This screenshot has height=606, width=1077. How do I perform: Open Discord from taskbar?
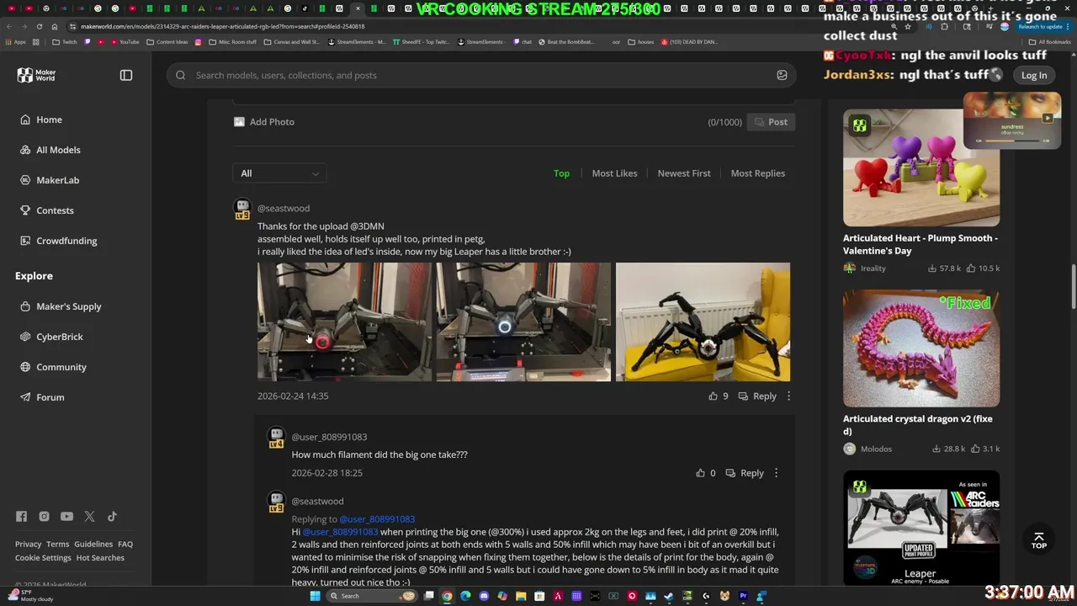[x=484, y=596]
